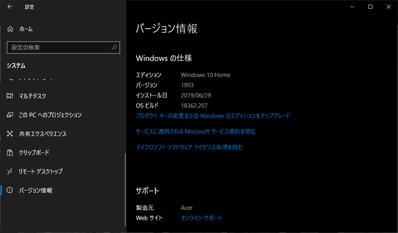Read the Microsoft サービス規約 agreement

tap(196, 132)
